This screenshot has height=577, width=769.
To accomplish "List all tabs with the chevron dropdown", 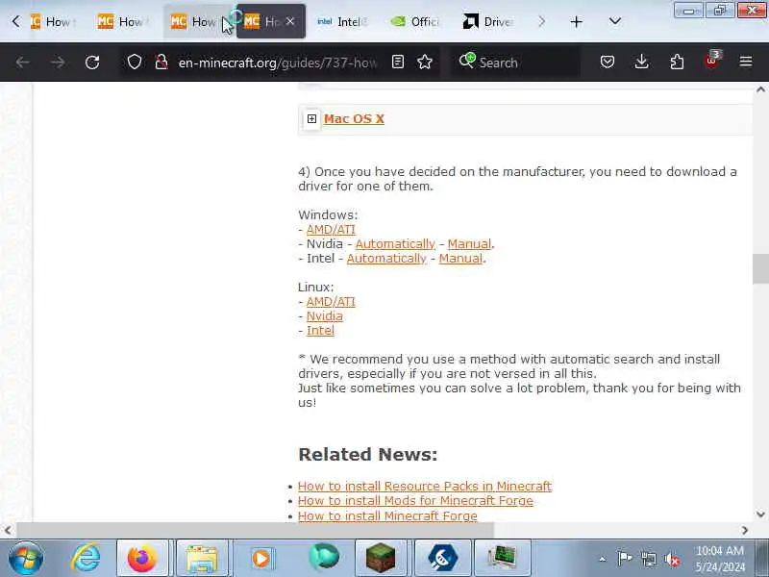I will [x=614, y=21].
